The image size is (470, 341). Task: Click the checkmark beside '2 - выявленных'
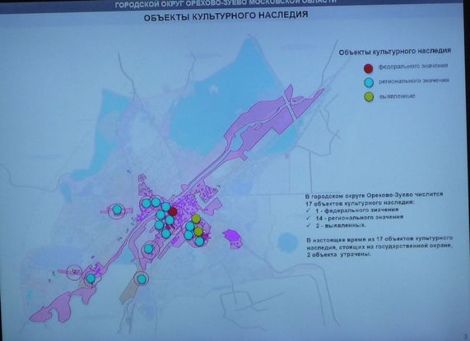coord(309,226)
